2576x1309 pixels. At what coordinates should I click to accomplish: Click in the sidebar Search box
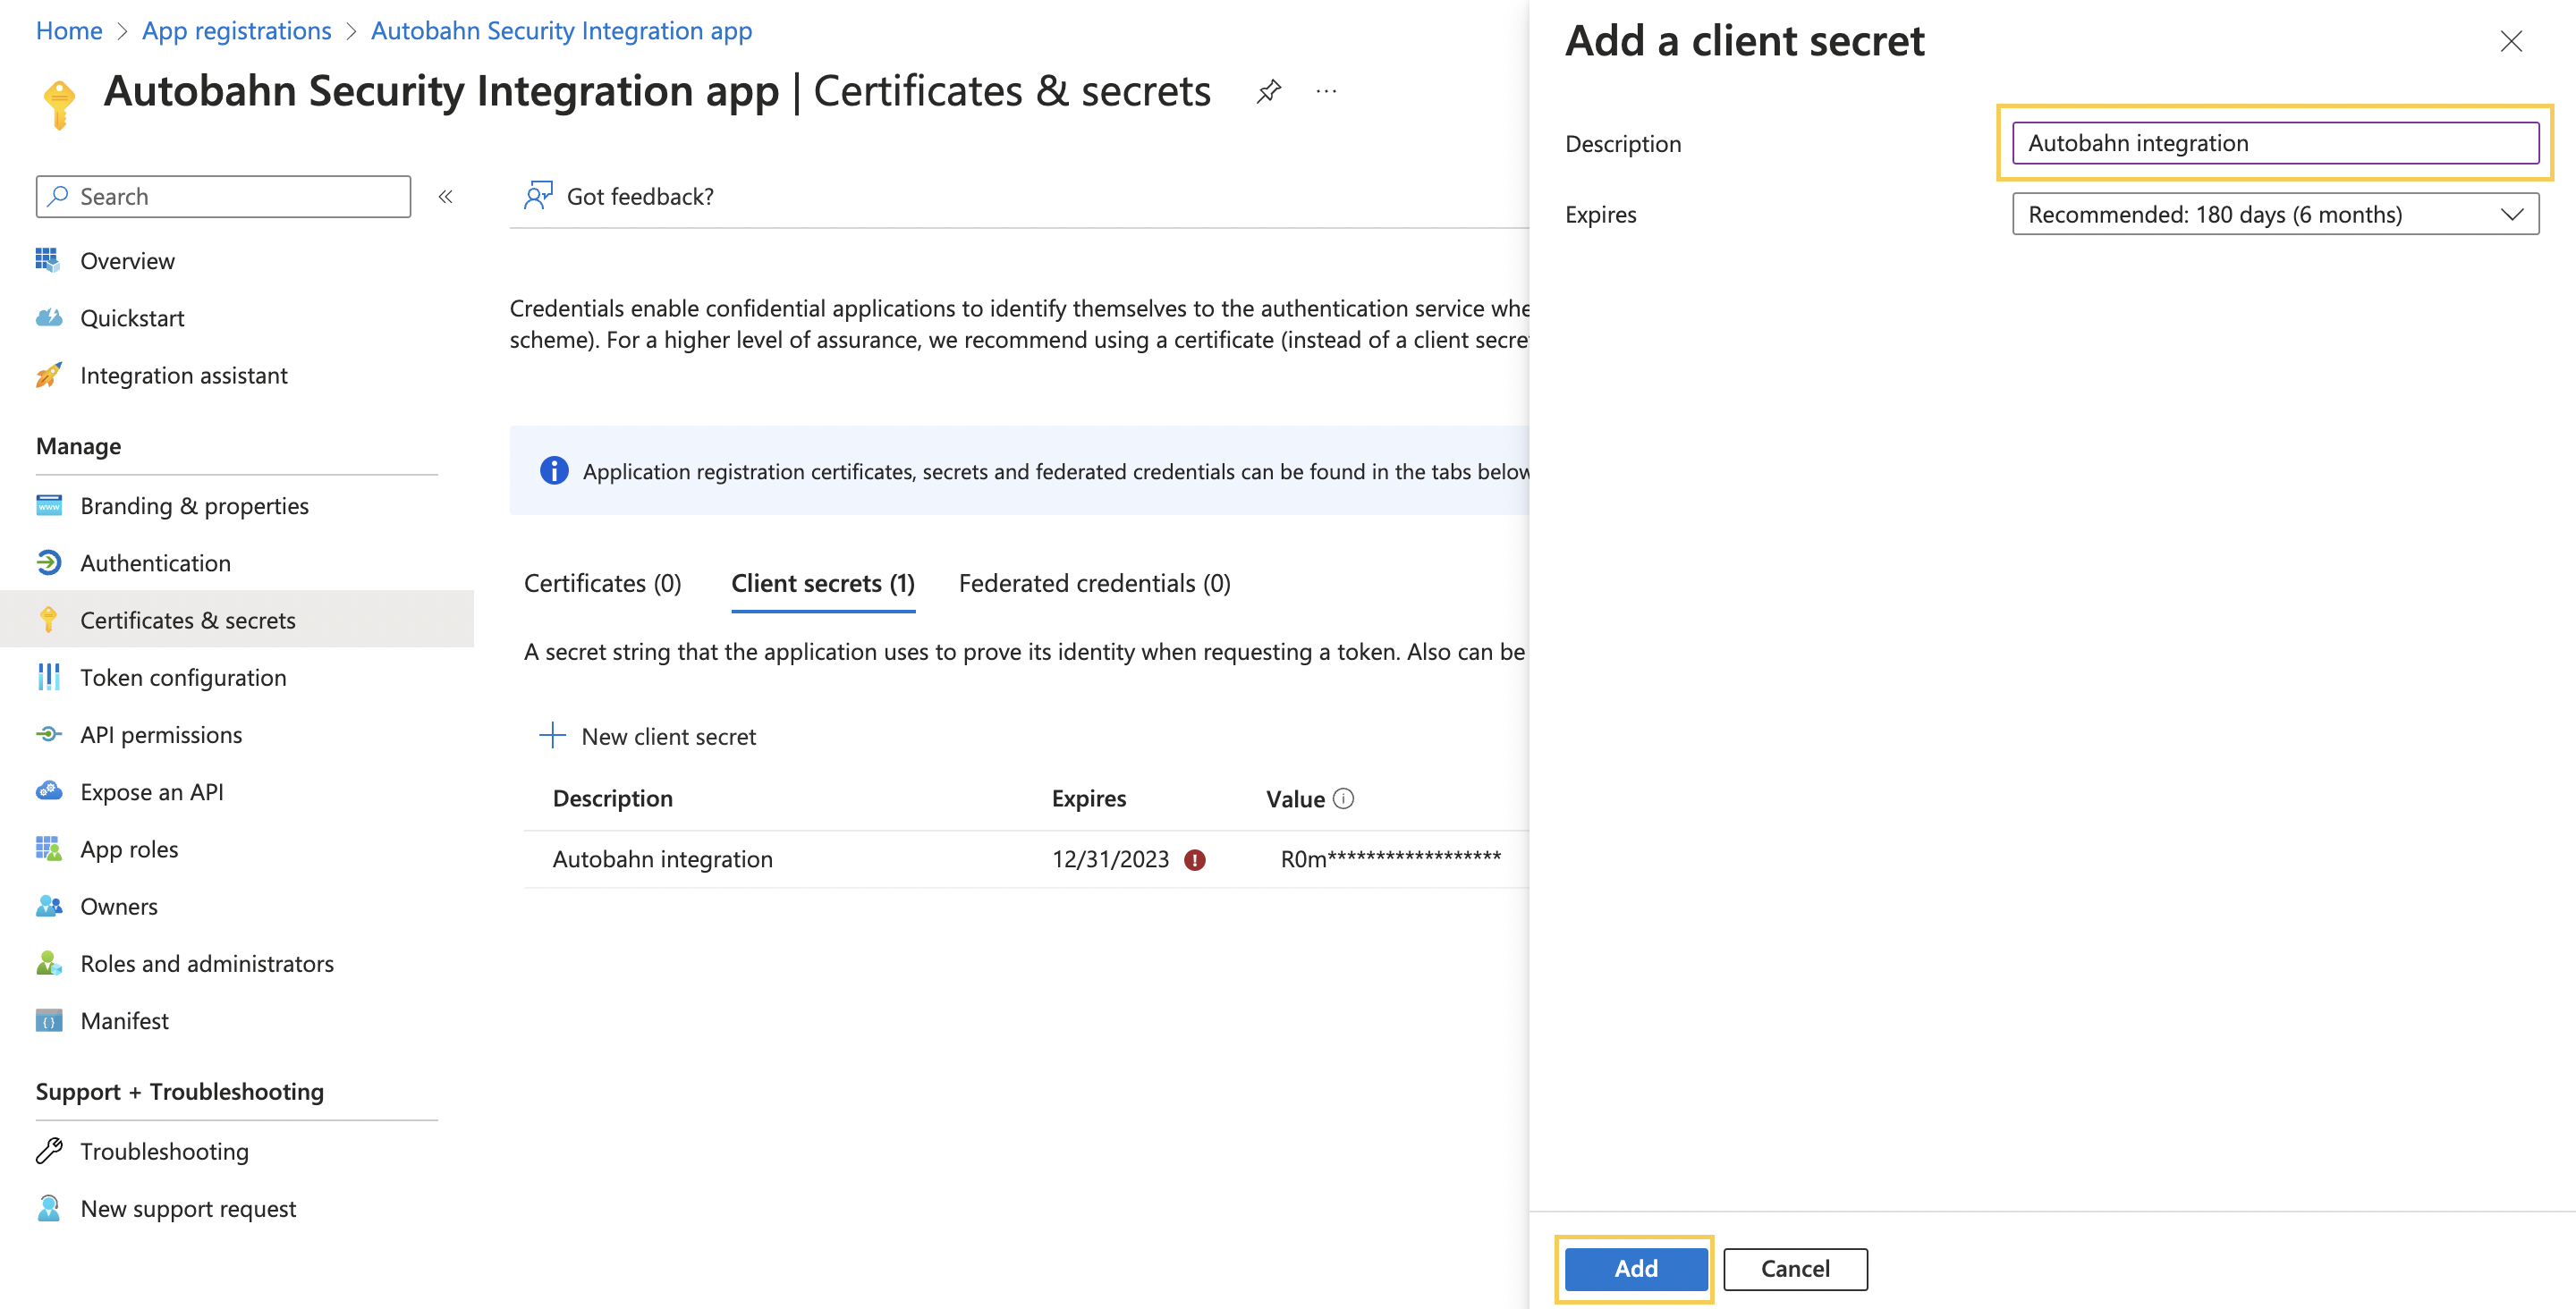coord(223,197)
